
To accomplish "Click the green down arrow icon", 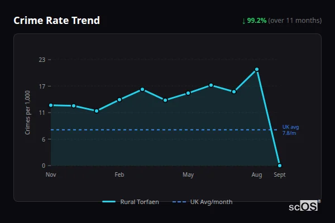I will pos(243,21).
